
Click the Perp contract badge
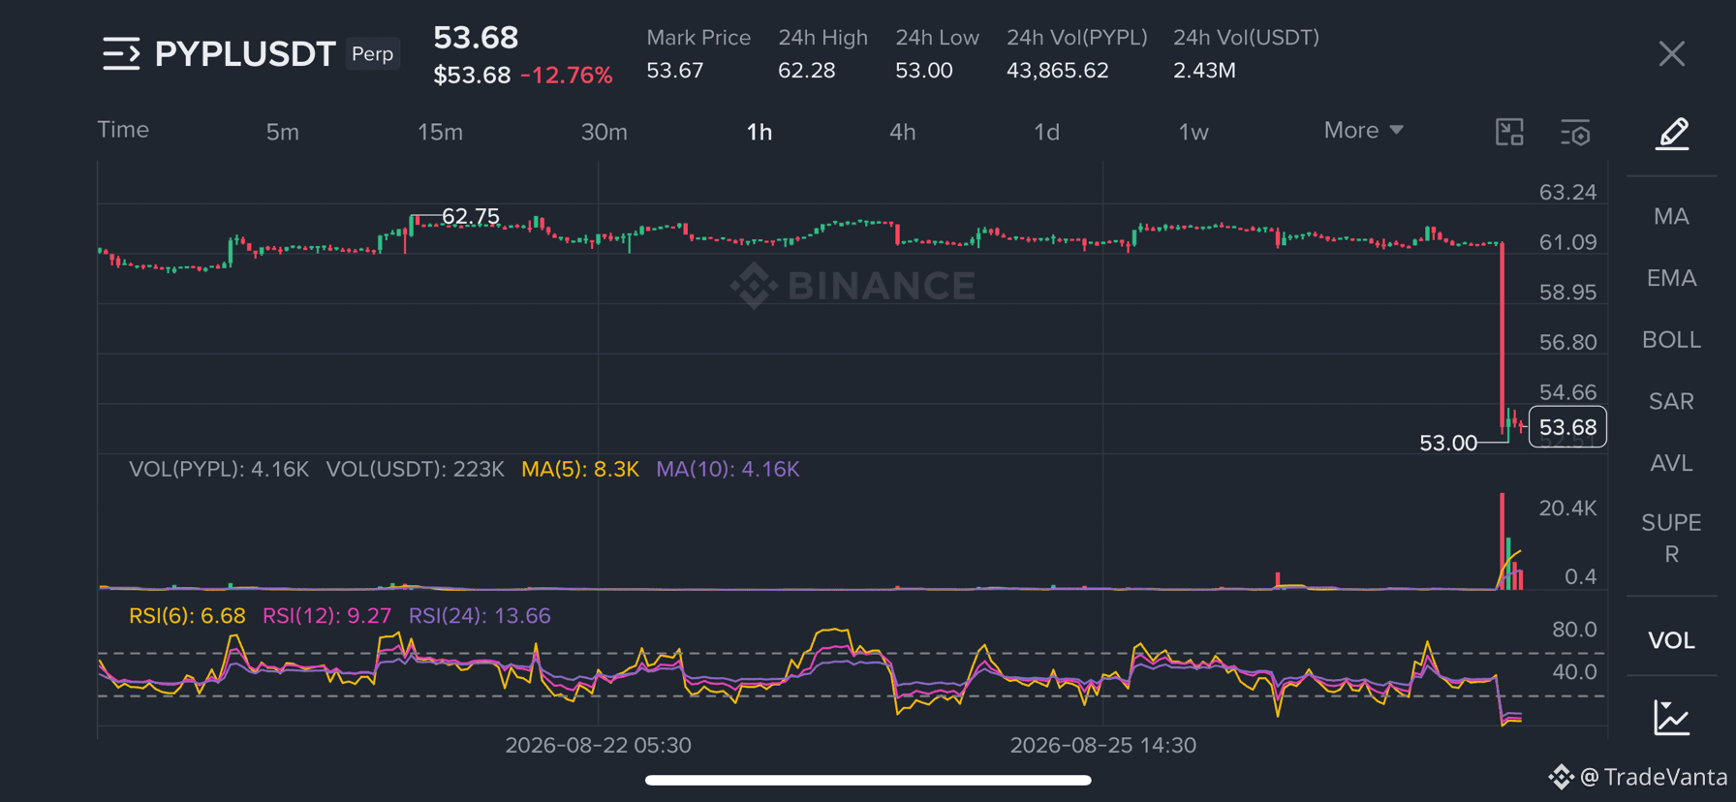pyautogui.click(x=373, y=53)
